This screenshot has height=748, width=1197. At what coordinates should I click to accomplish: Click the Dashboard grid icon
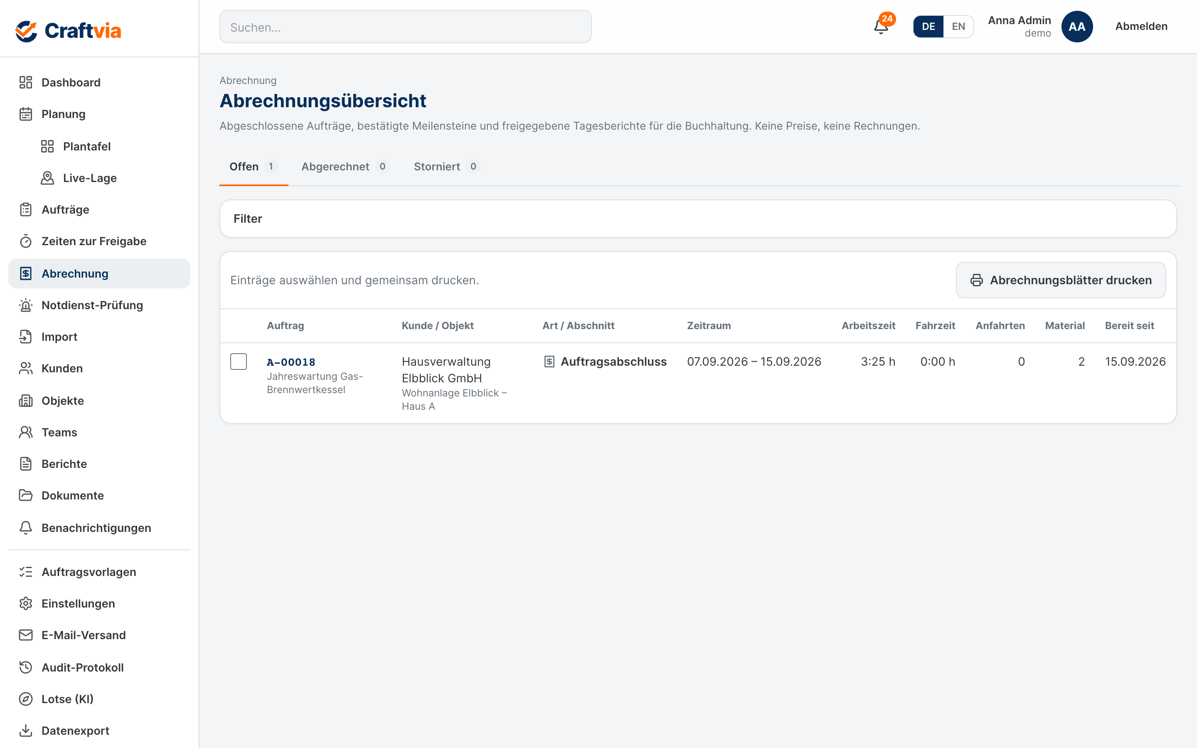[x=26, y=82]
